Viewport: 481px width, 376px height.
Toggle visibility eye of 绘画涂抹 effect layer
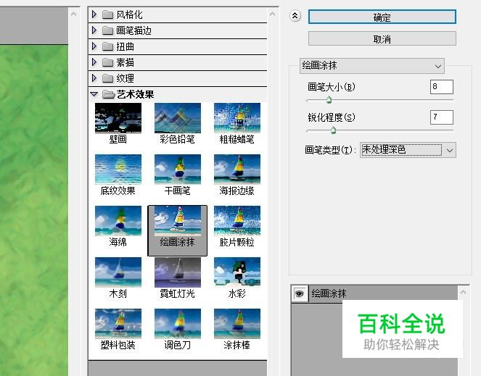pos(300,293)
